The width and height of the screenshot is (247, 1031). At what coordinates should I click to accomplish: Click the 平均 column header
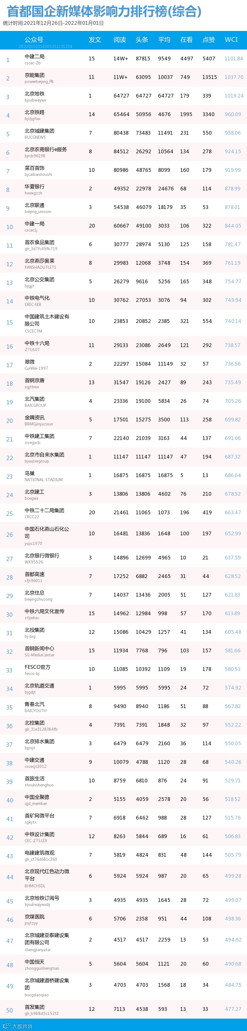164,40
